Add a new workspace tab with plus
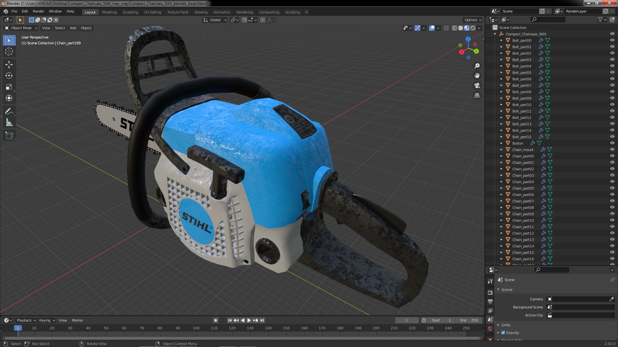The width and height of the screenshot is (618, 347). tap(306, 12)
